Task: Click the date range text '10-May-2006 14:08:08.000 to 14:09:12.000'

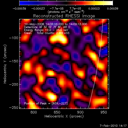Action: tap(56, 24)
